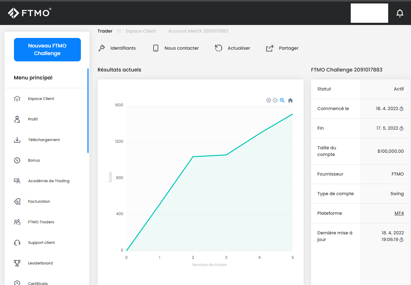Image resolution: width=411 pixels, height=285 pixels.
Task: Click the notification bell icon
Action: click(x=400, y=13)
